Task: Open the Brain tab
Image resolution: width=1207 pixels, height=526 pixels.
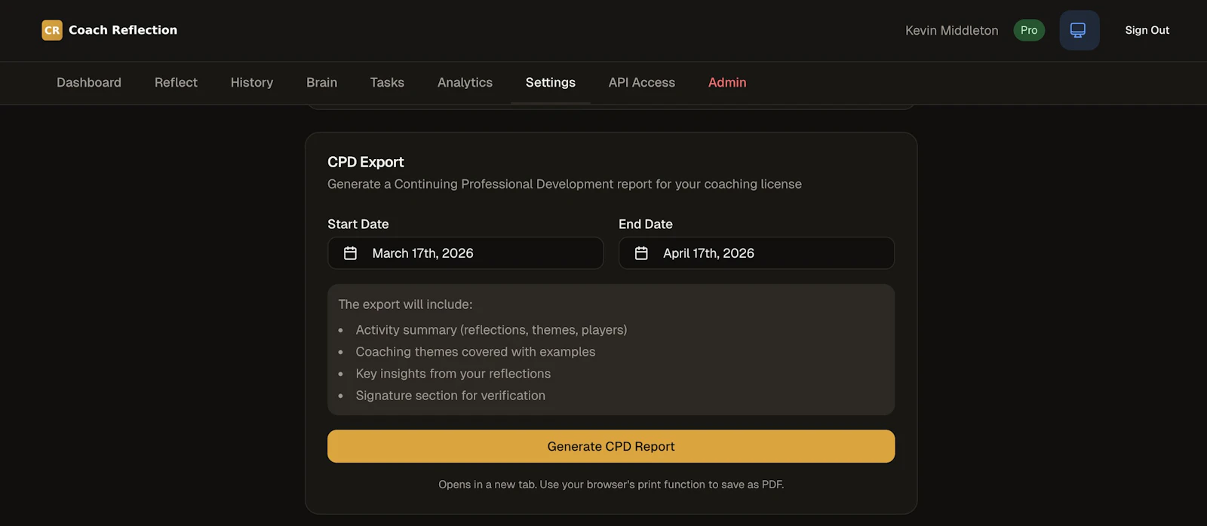Action: [321, 82]
